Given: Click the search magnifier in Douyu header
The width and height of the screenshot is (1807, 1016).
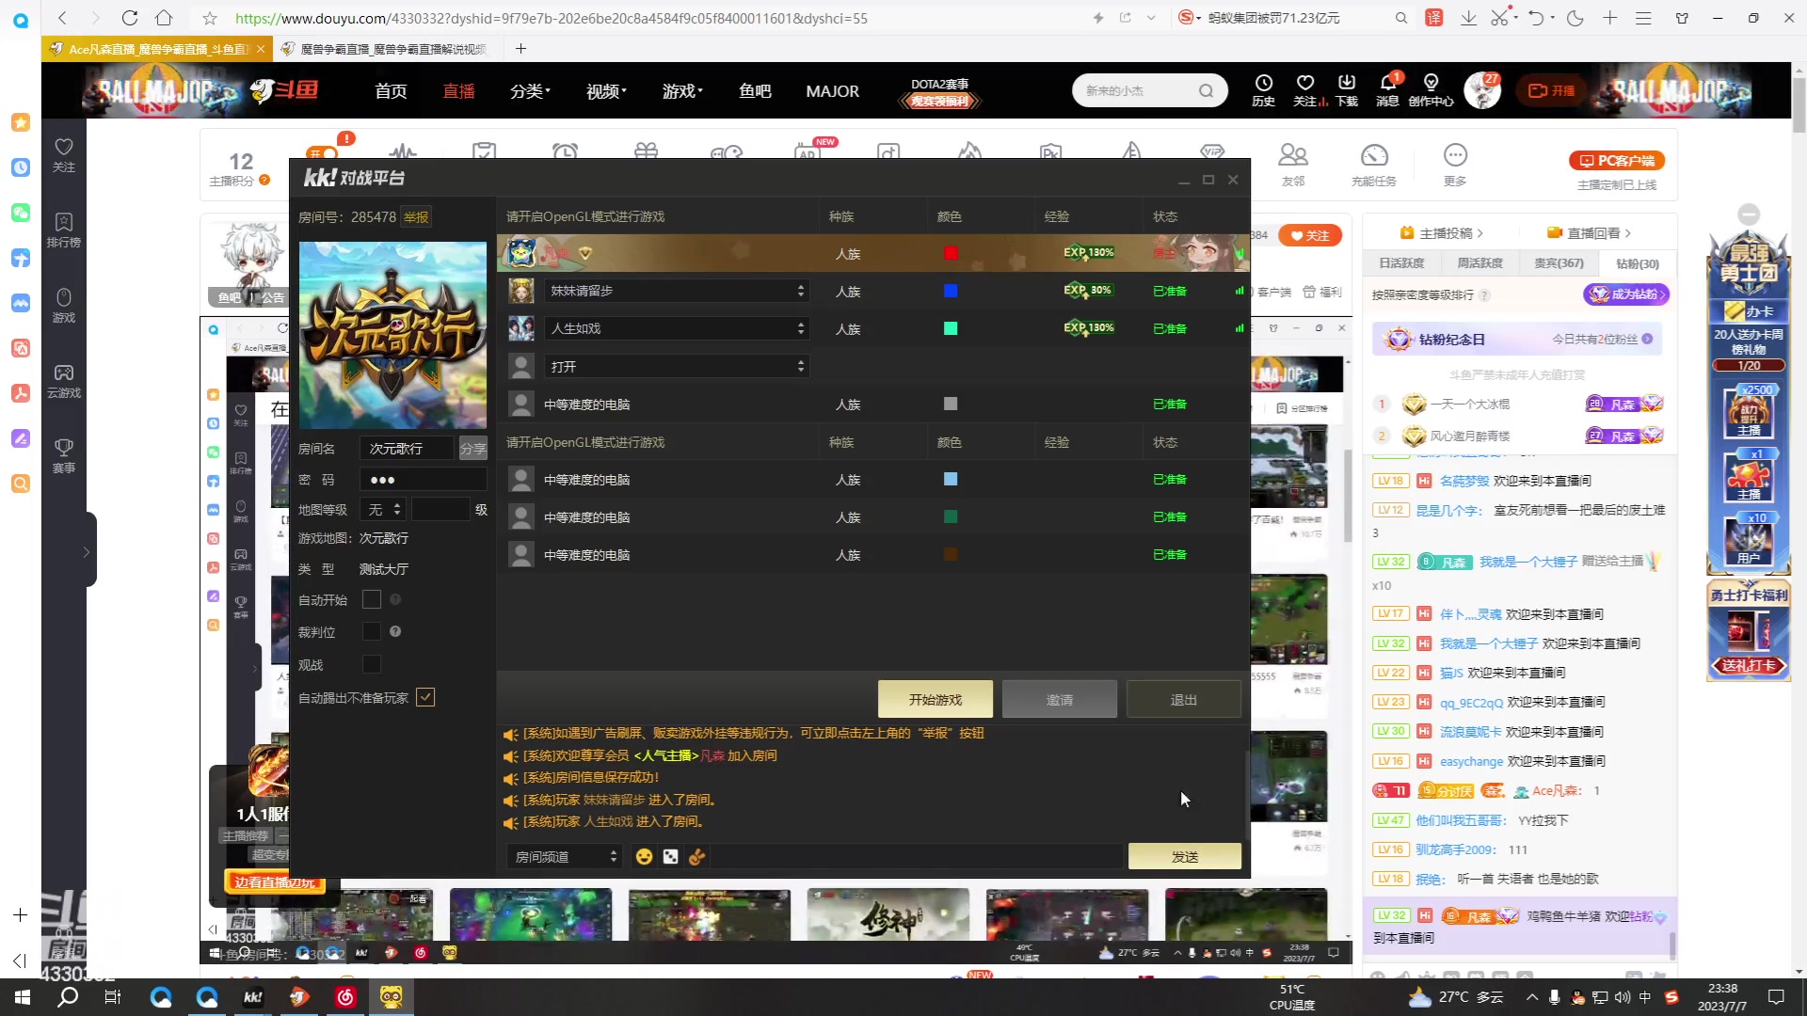Looking at the screenshot, I should (1206, 91).
